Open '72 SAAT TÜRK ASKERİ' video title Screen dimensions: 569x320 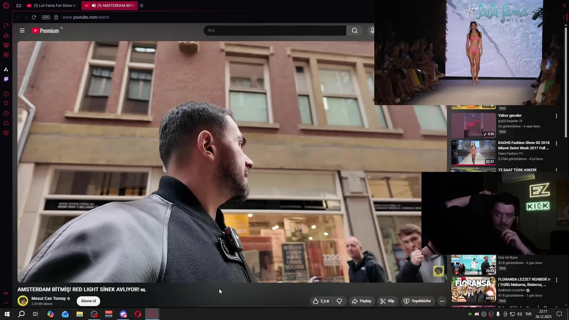coord(517,170)
